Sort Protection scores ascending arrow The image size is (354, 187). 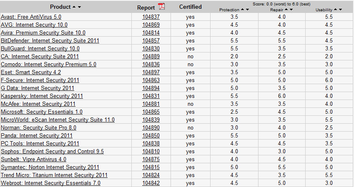243,10
